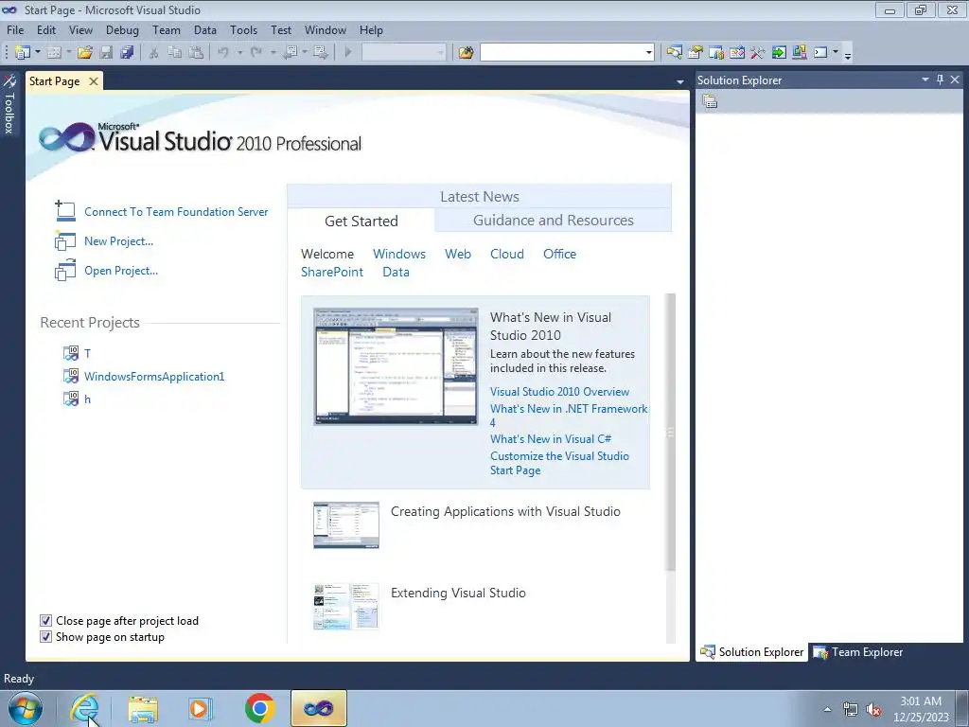Click the Toolbox wrench-and-hammer toolbar icon

click(x=758, y=53)
